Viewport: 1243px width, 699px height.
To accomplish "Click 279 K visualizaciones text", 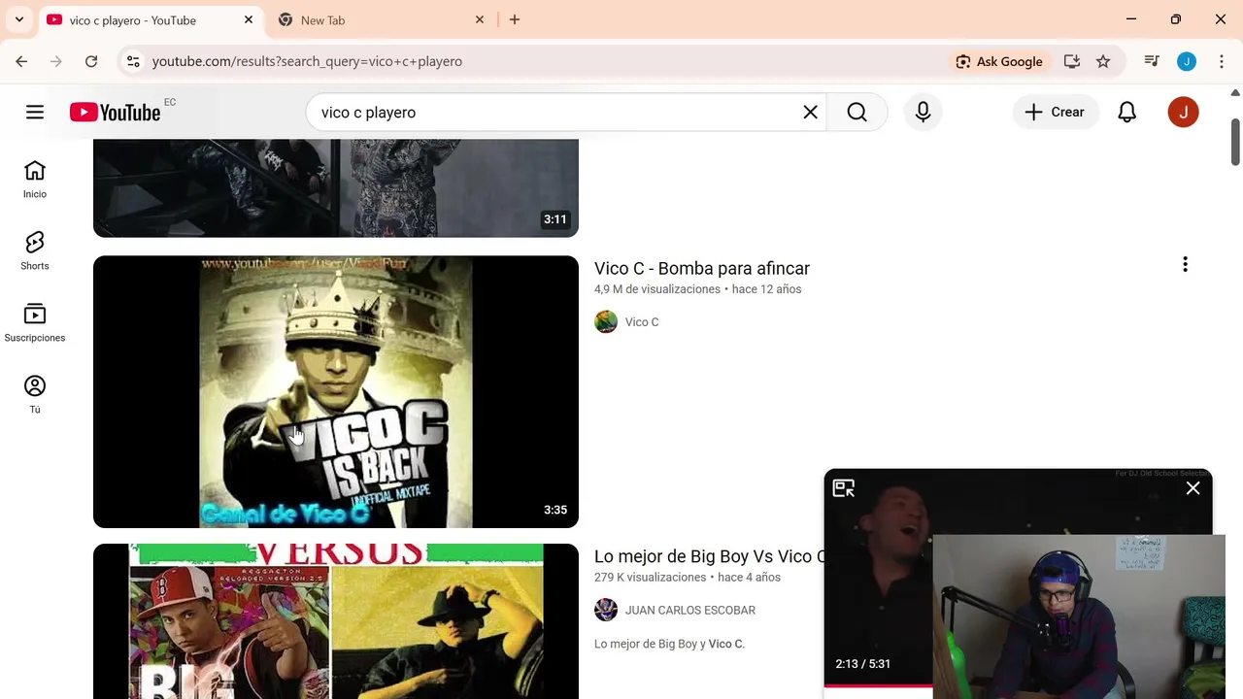I will 651,578.
